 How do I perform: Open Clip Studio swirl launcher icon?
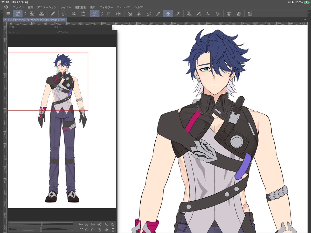32,14
